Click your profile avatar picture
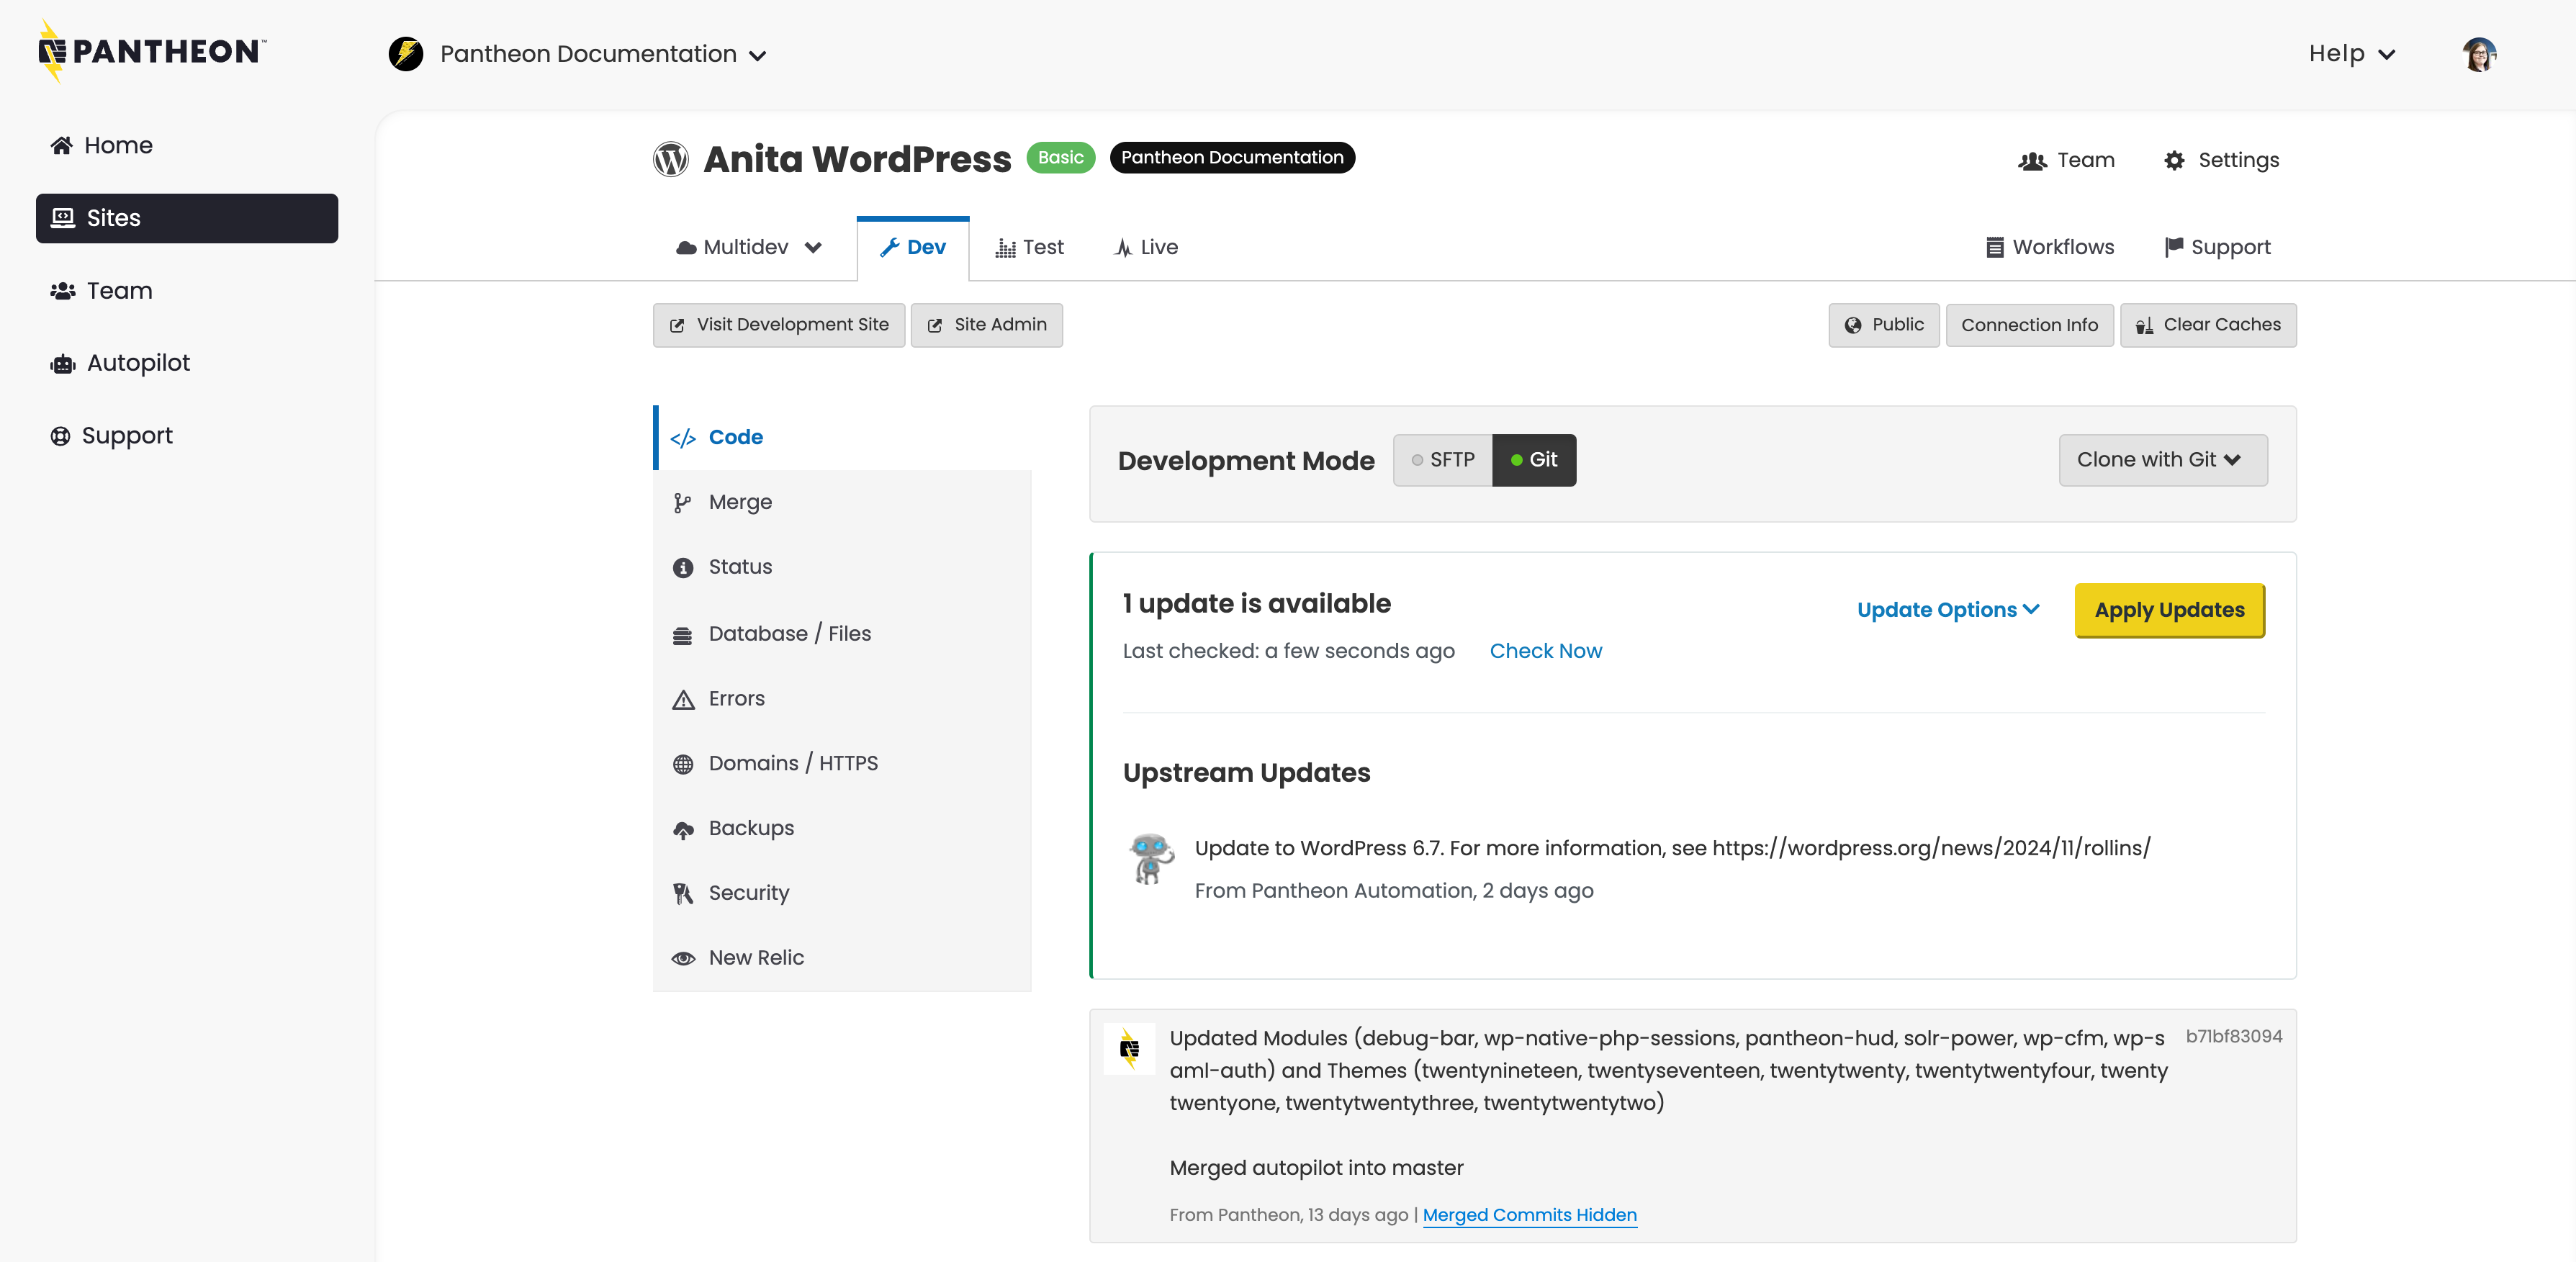Screen dimensions: 2576x1262 point(2479,53)
